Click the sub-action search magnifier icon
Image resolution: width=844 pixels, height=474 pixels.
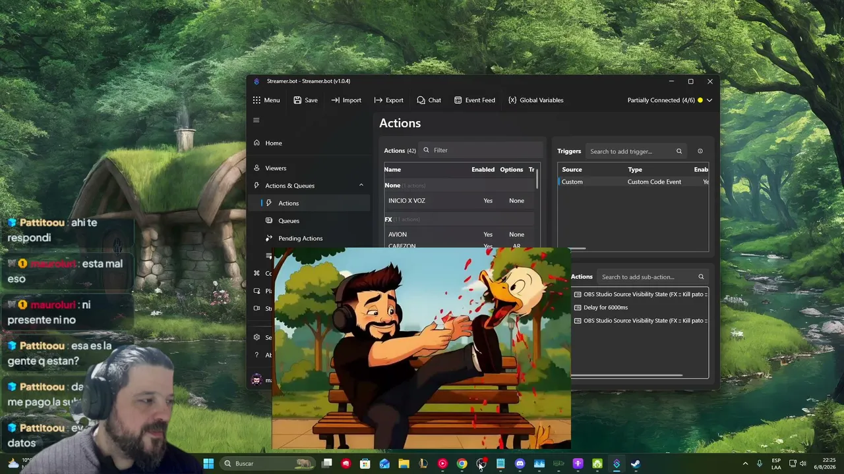coord(701,277)
